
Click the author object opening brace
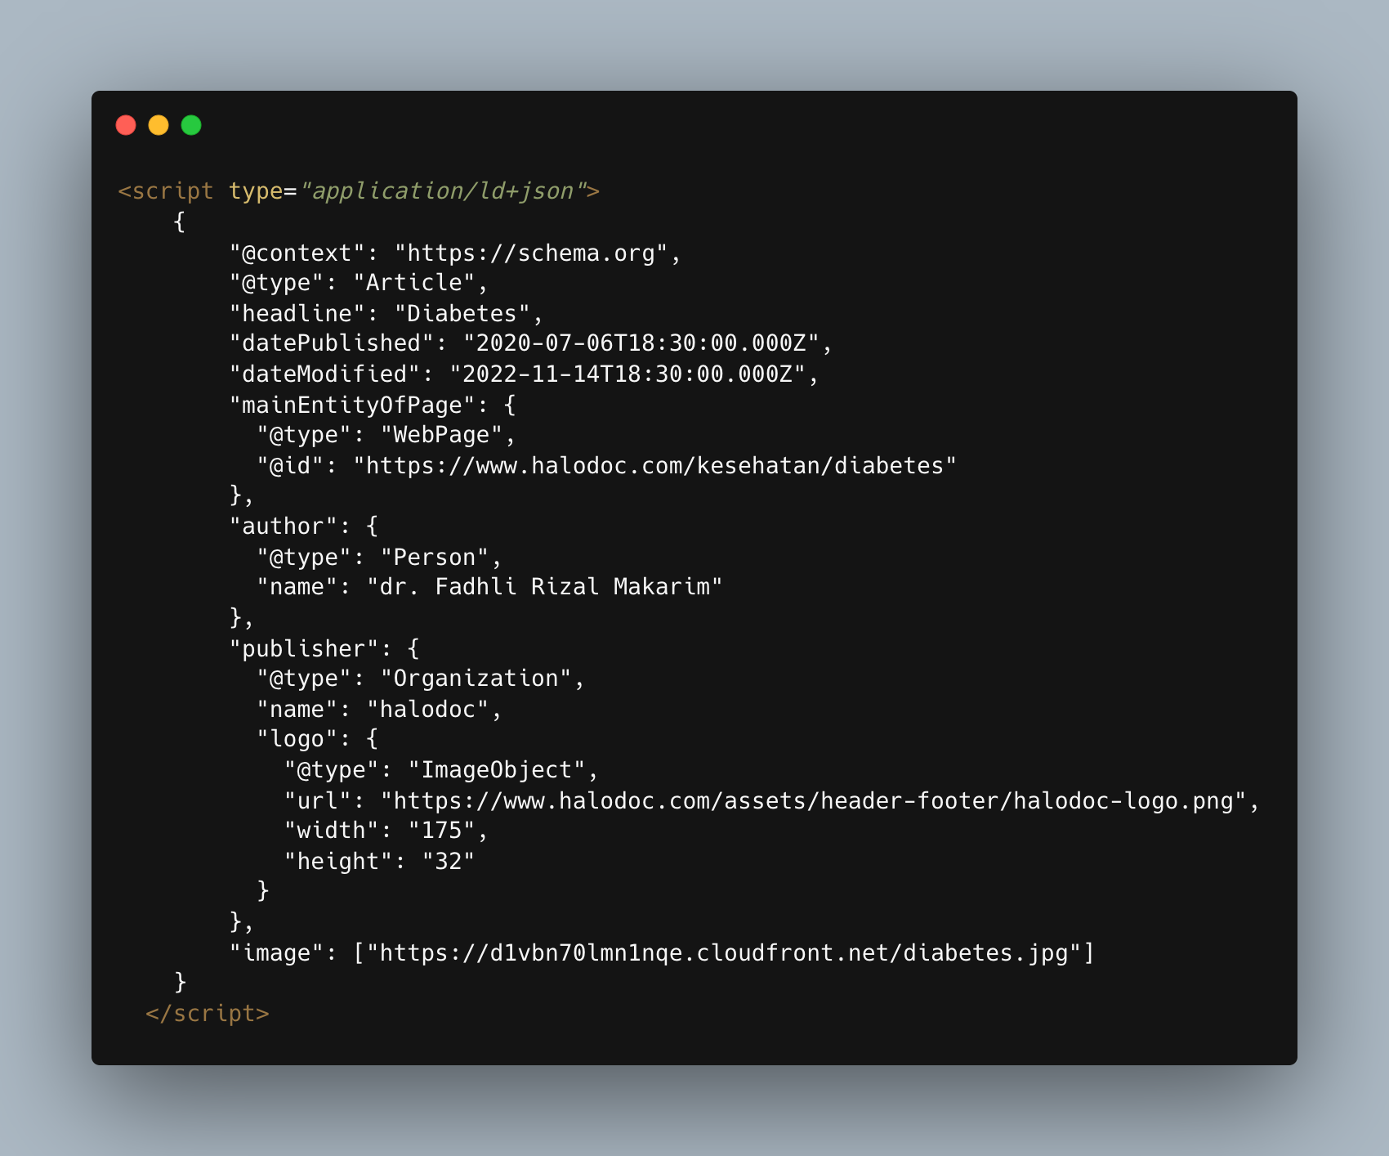(x=373, y=526)
